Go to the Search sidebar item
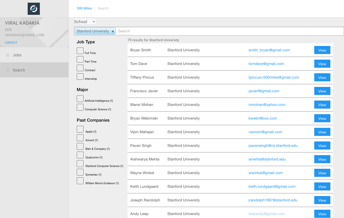 19,70
